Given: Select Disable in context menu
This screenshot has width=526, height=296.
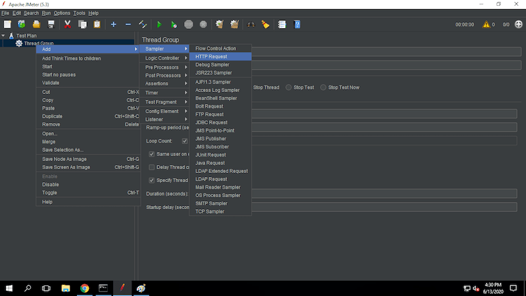Looking at the screenshot, I should point(88,185).
